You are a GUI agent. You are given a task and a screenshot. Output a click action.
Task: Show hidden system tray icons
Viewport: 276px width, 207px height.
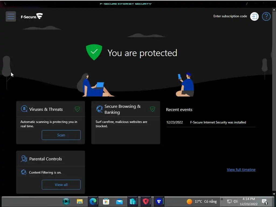click(x=222, y=199)
